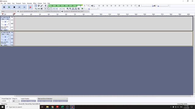The image size is (195, 109).
Task: Click Fit Selection to Width icon
Action: click(73, 9)
